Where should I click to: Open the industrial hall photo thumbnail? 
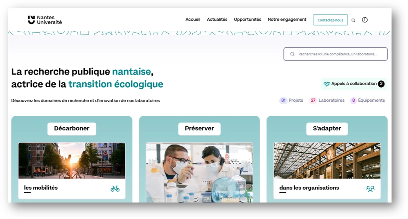tap(327, 161)
